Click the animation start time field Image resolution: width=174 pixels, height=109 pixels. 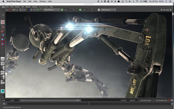coord(6,100)
